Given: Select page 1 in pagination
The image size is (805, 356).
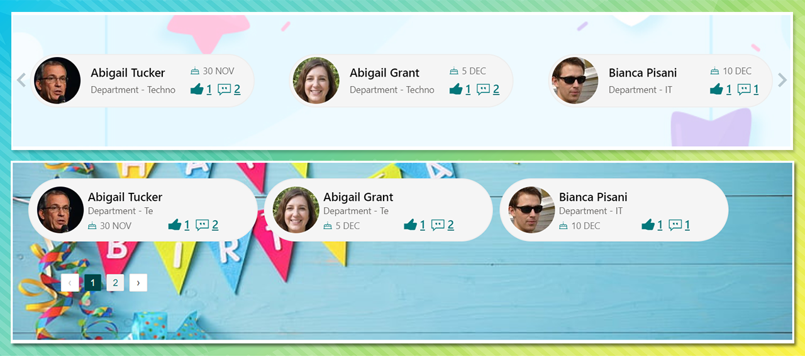Looking at the screenshot, I should point(92,283).
